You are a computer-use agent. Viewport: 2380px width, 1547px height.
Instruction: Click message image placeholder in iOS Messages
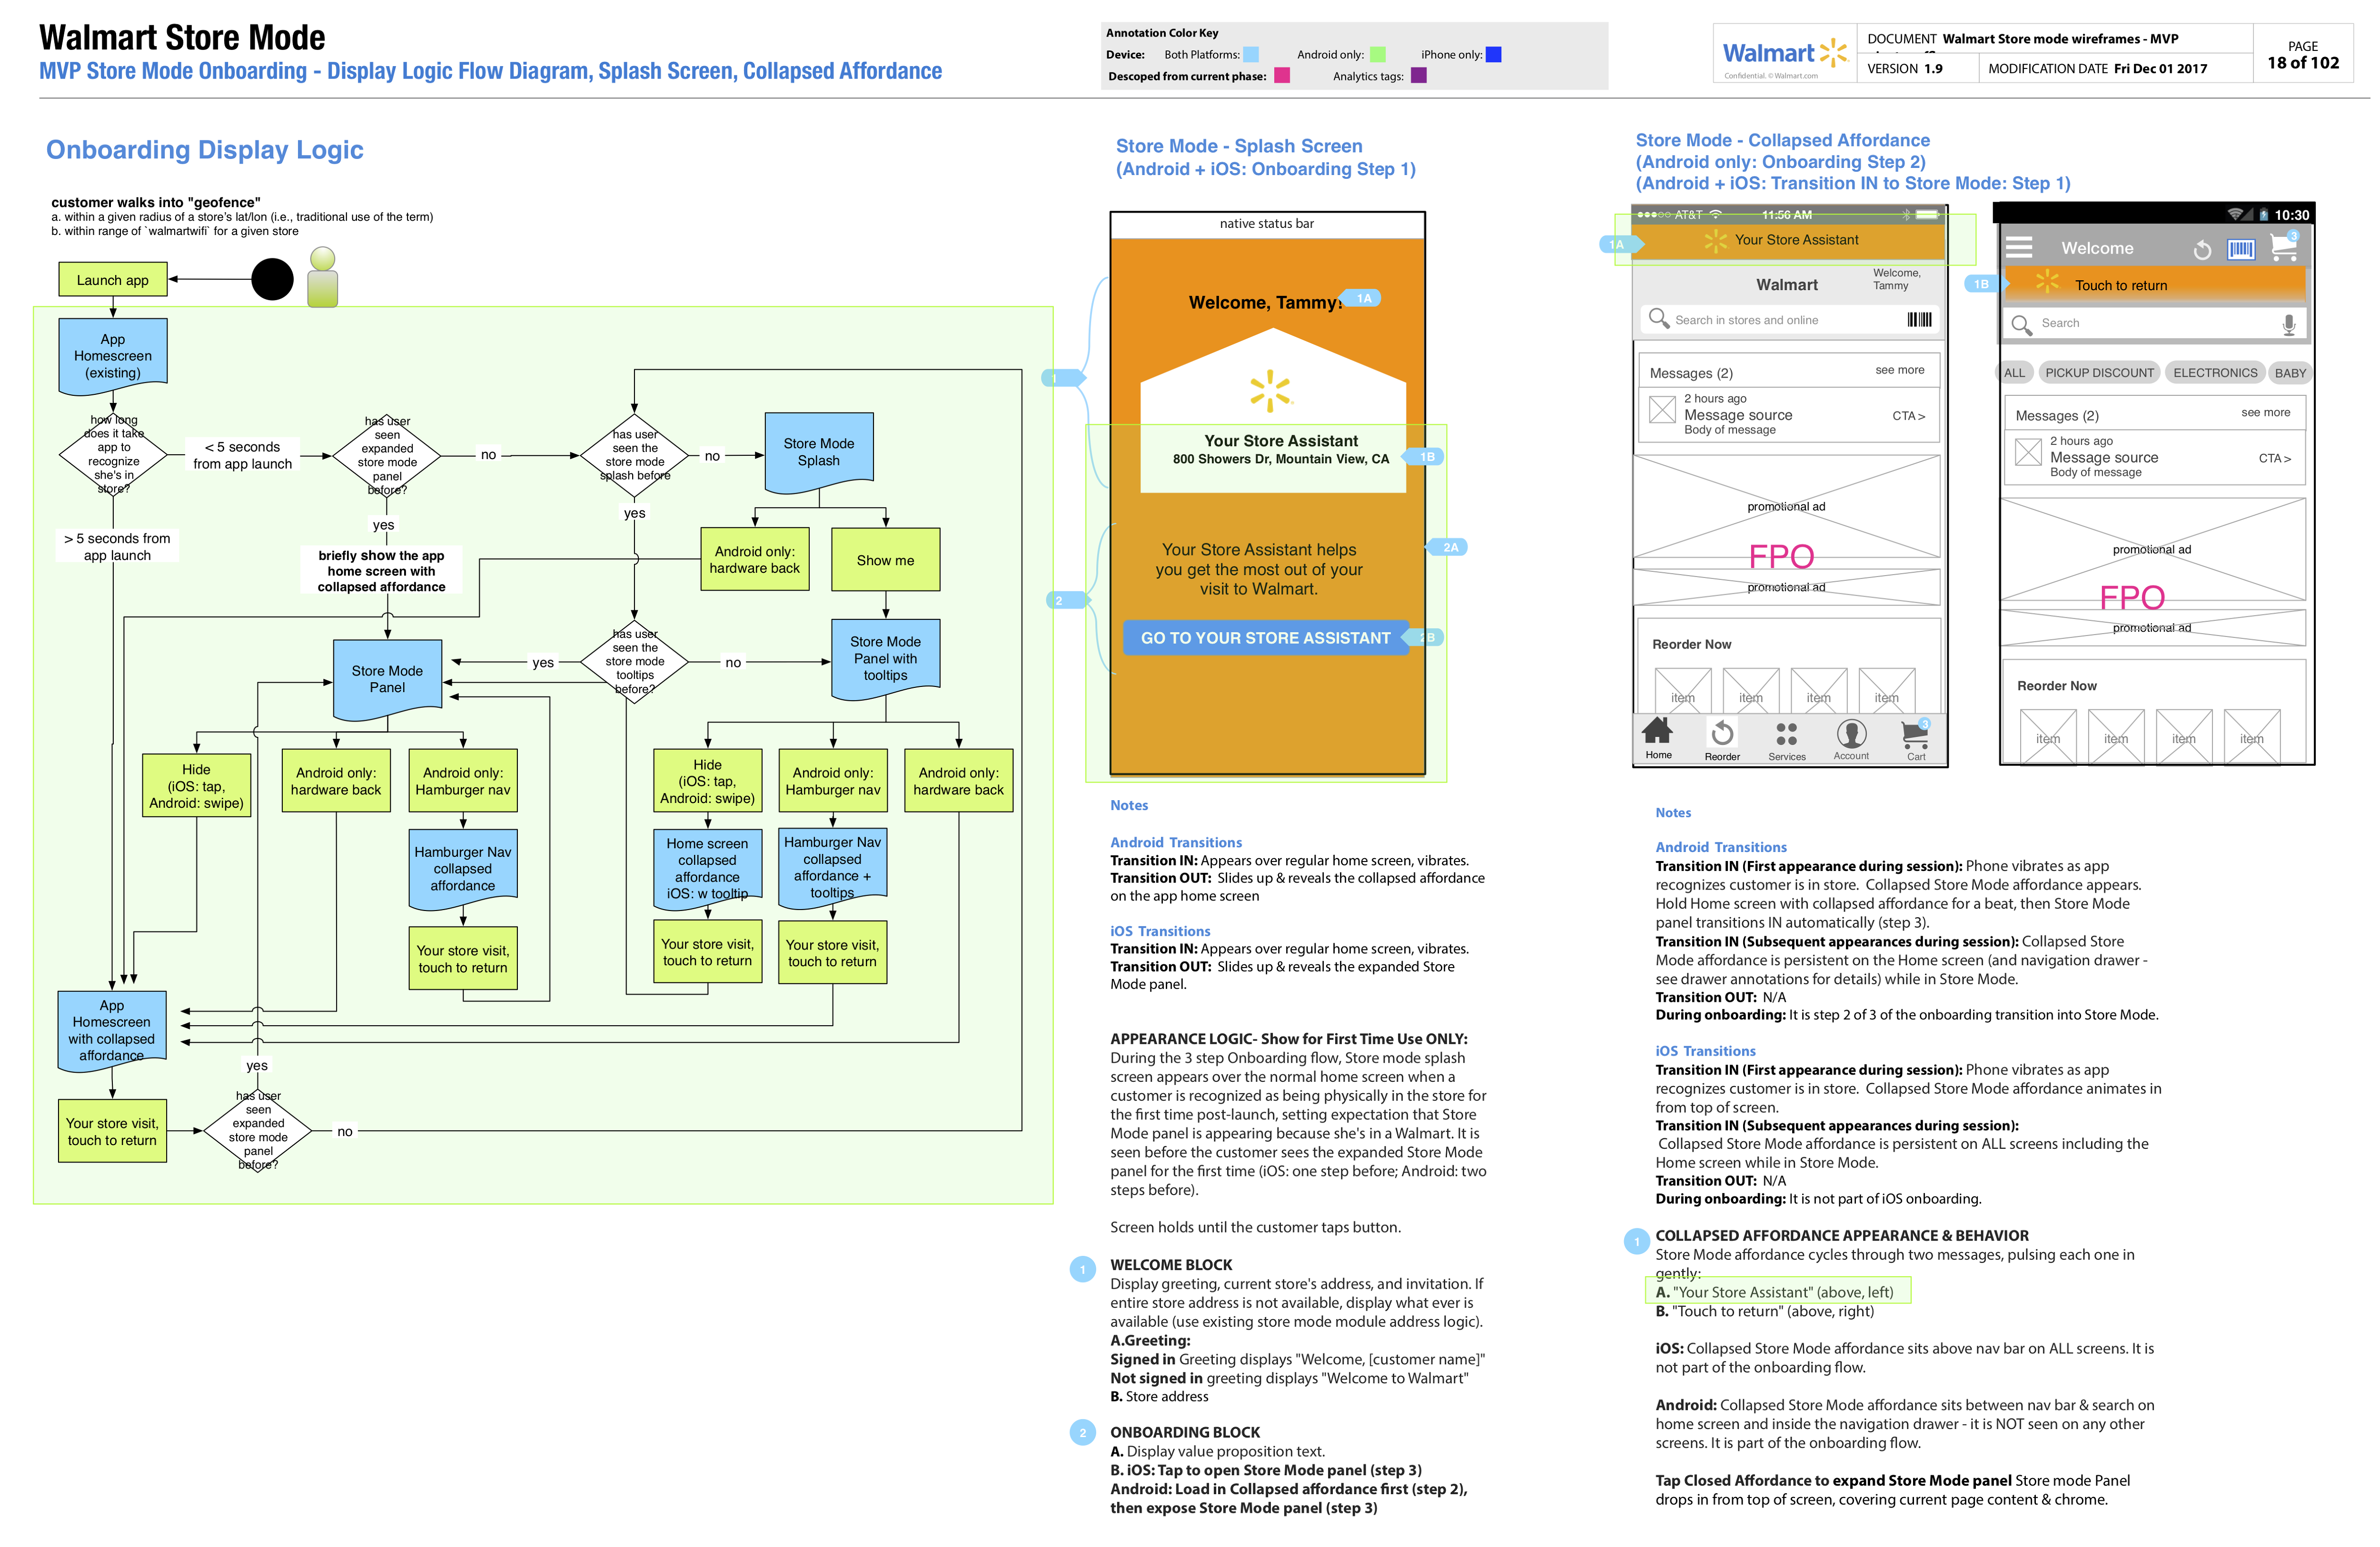(x=1662, y=409)
